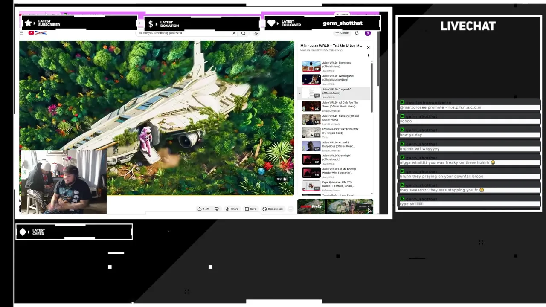Open the Adobe Firefly ad banner
This screenshot has width=546, height=307.
[335, 206]
